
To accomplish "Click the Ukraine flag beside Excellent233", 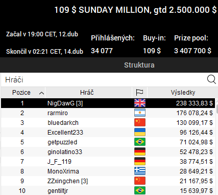I will [x=140, y=132].
